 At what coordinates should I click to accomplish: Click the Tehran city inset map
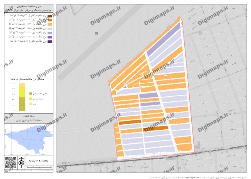(x=28, y=140)
